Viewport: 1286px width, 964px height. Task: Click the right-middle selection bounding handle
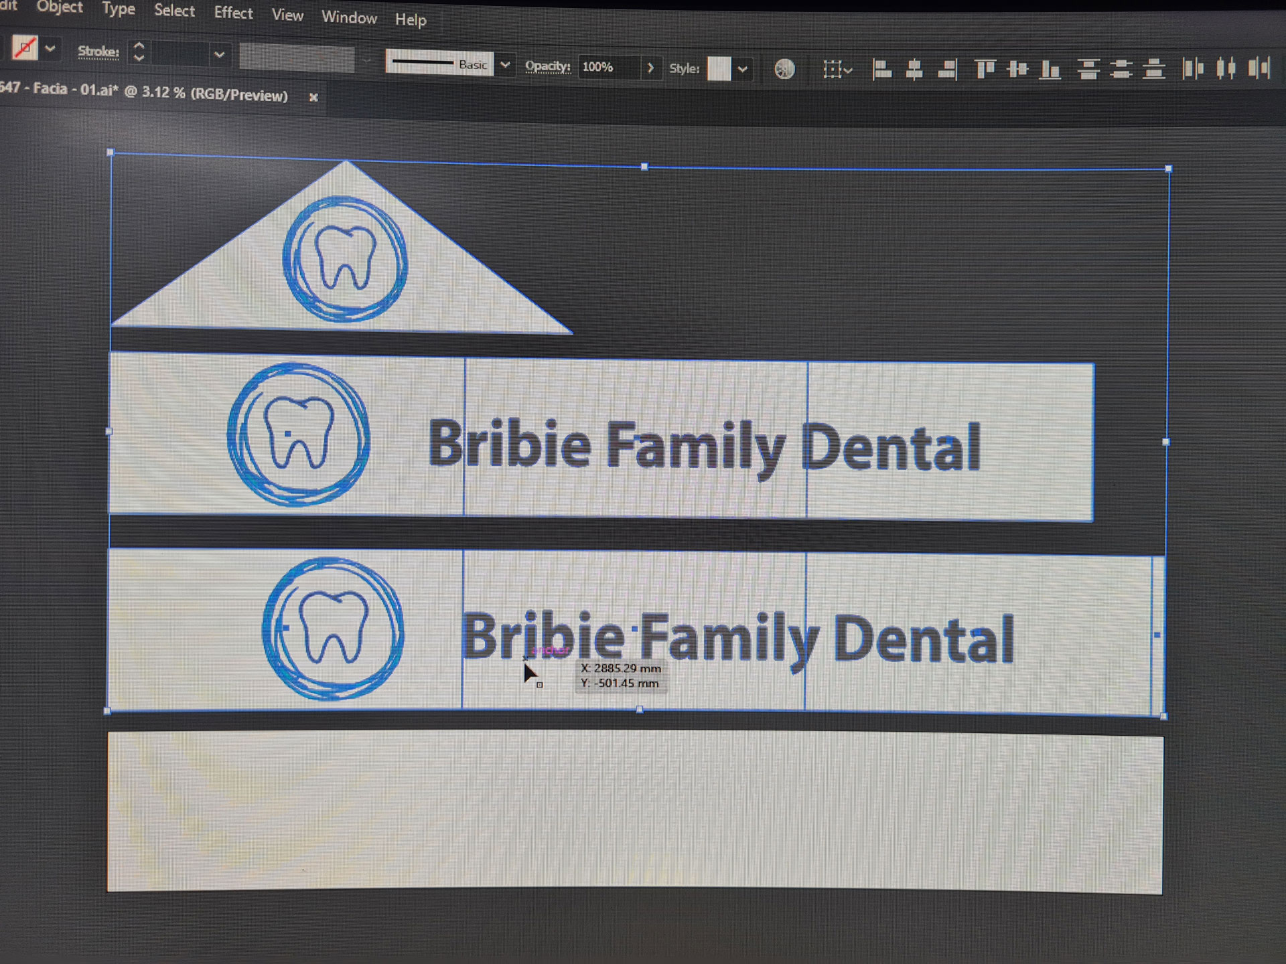(1166, 442)
